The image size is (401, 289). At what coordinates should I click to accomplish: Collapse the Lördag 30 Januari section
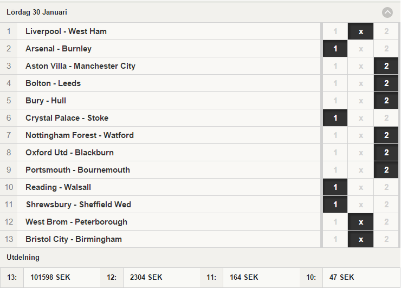(387, 12)
